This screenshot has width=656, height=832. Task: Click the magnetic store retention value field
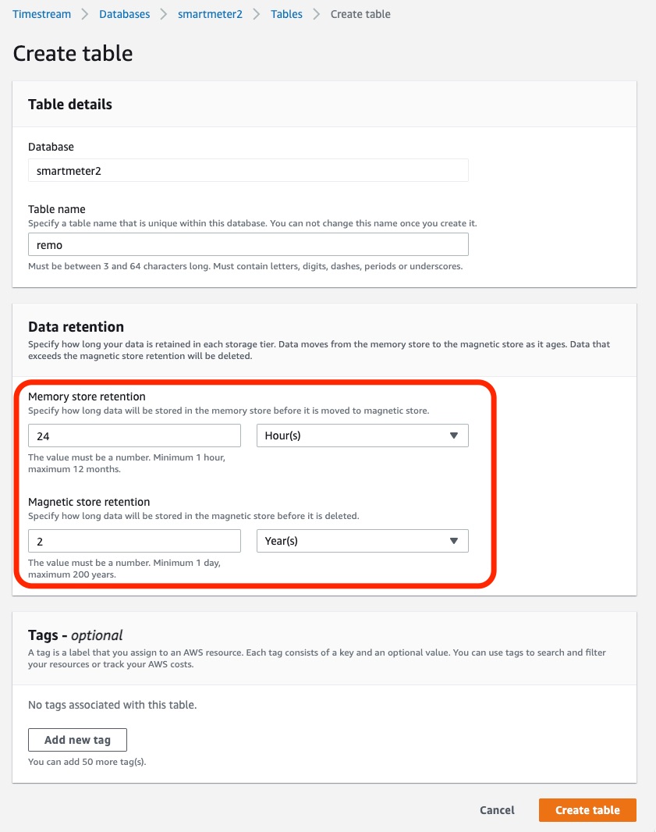(134, 540)
